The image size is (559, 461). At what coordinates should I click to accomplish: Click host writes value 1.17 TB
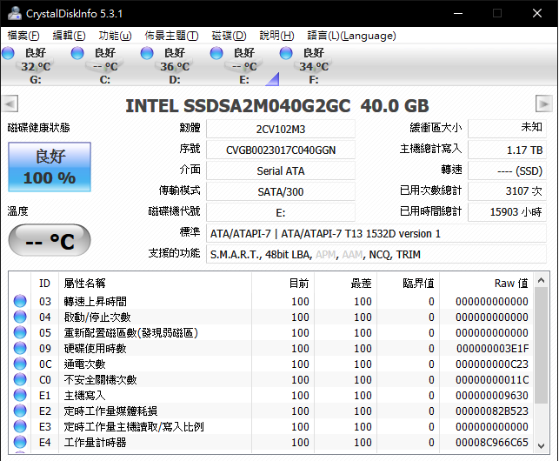point(507,150)
